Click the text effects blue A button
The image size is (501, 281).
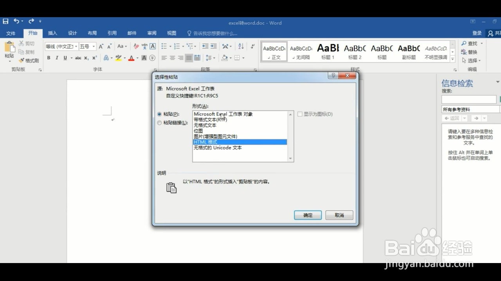point(106,58)
